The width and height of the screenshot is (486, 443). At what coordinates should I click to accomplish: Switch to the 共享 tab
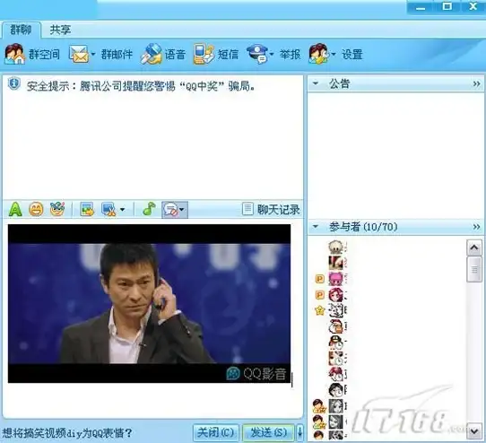coord(60,30)
